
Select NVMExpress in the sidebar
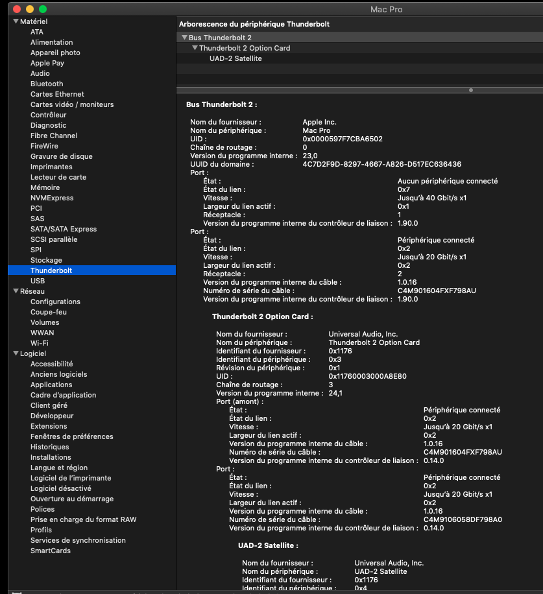[x=52, y=198]
